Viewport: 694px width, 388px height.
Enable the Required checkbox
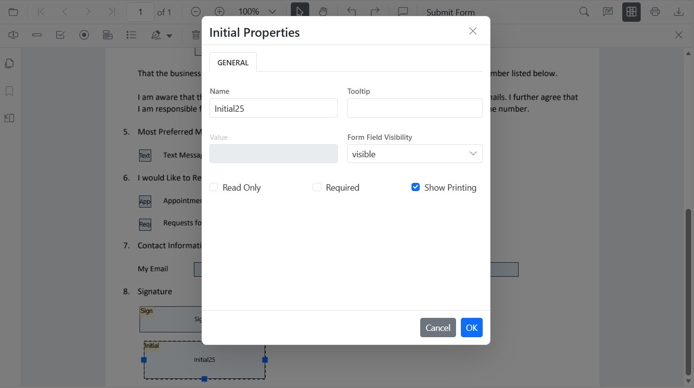[x=316, y=187]
